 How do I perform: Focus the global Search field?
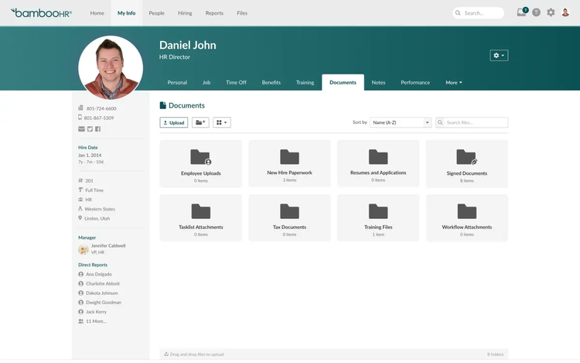pyautogui.click(x=478, y=13)
